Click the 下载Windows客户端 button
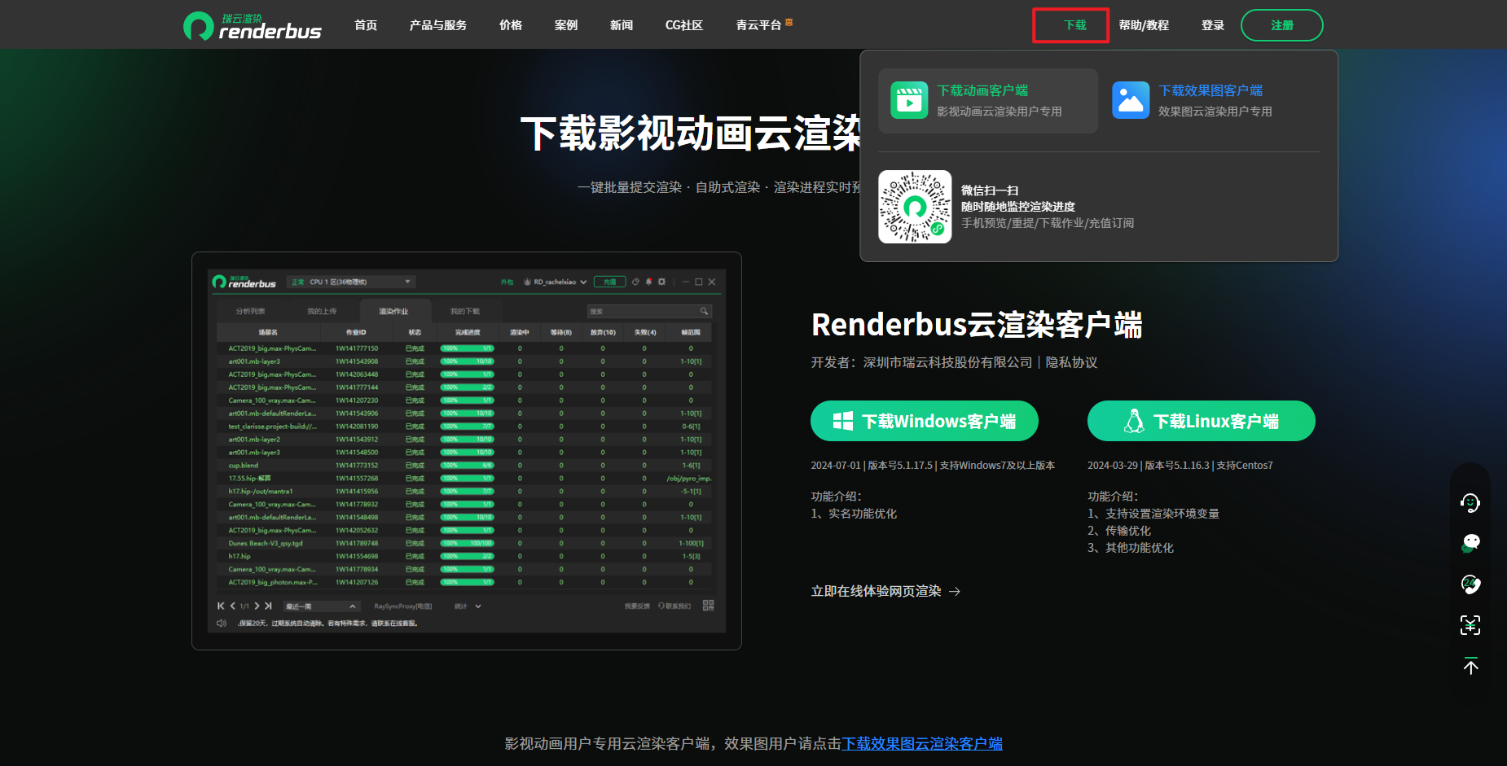 tap(925, 421)
